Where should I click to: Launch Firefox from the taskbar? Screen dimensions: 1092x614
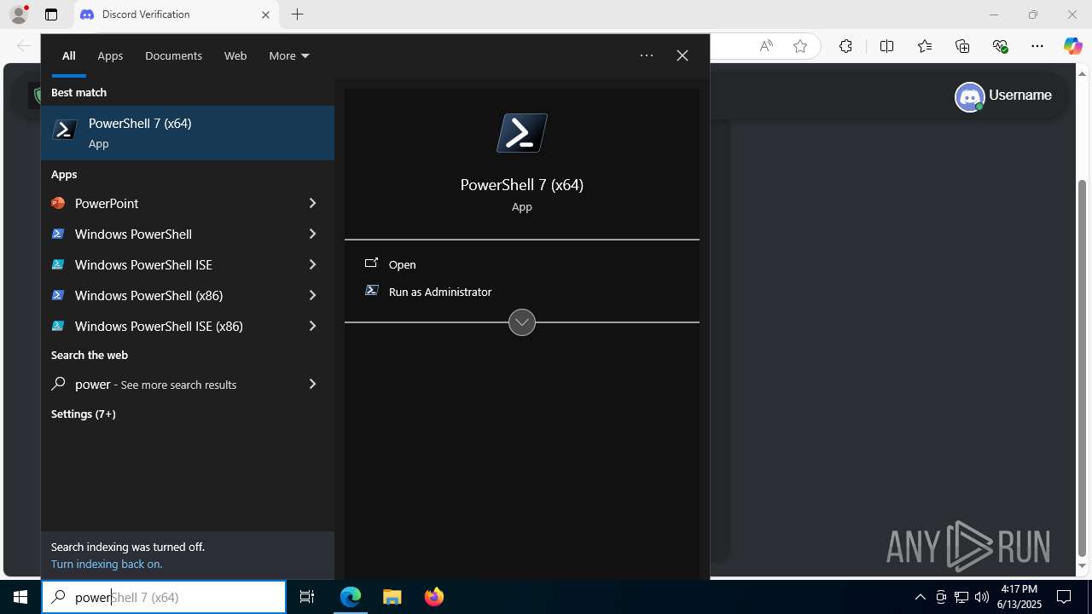(434, 597)
